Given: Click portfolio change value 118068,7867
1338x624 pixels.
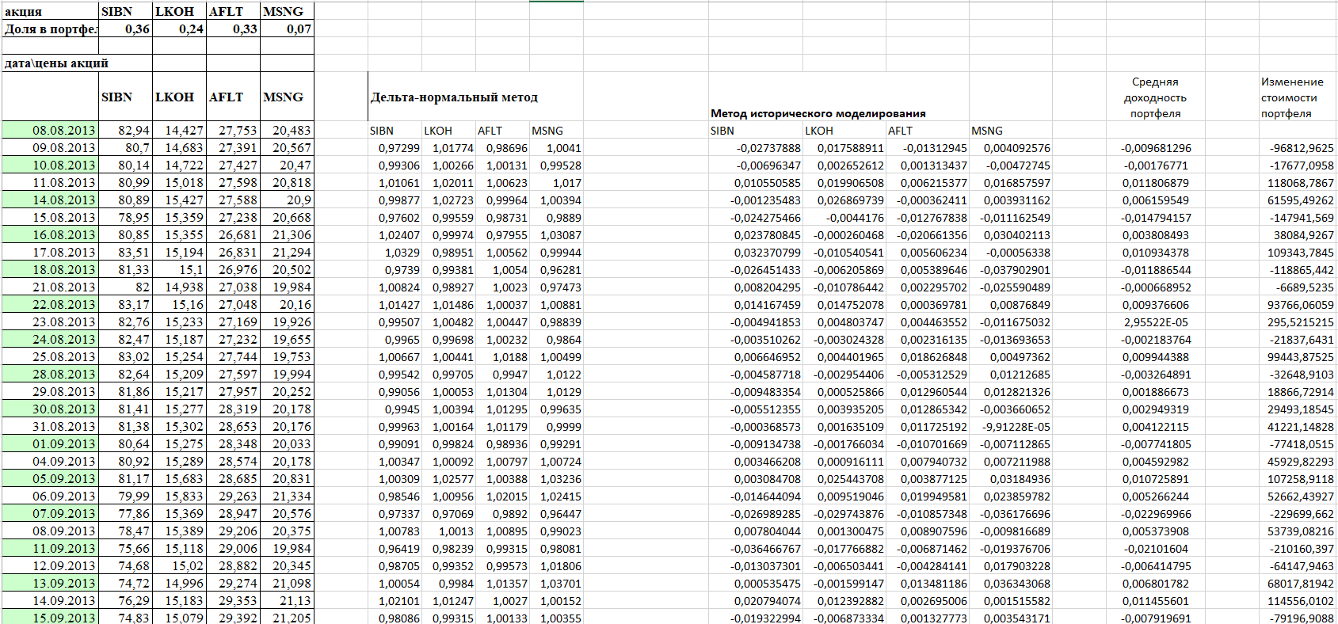Looking at the screenshot, I should (1297, 183).
